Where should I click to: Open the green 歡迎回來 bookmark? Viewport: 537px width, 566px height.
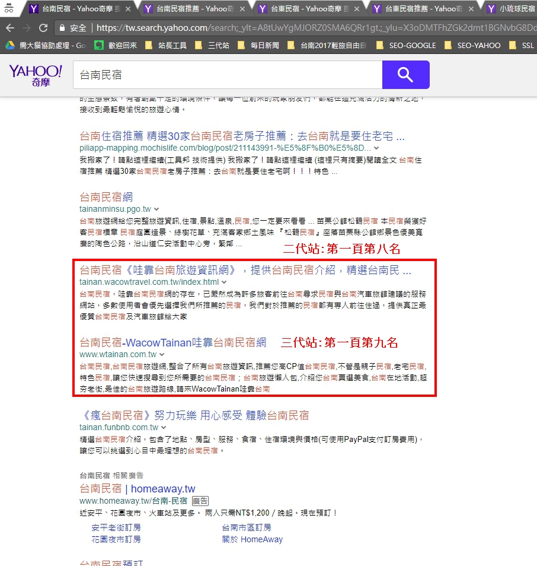(116, 45)
